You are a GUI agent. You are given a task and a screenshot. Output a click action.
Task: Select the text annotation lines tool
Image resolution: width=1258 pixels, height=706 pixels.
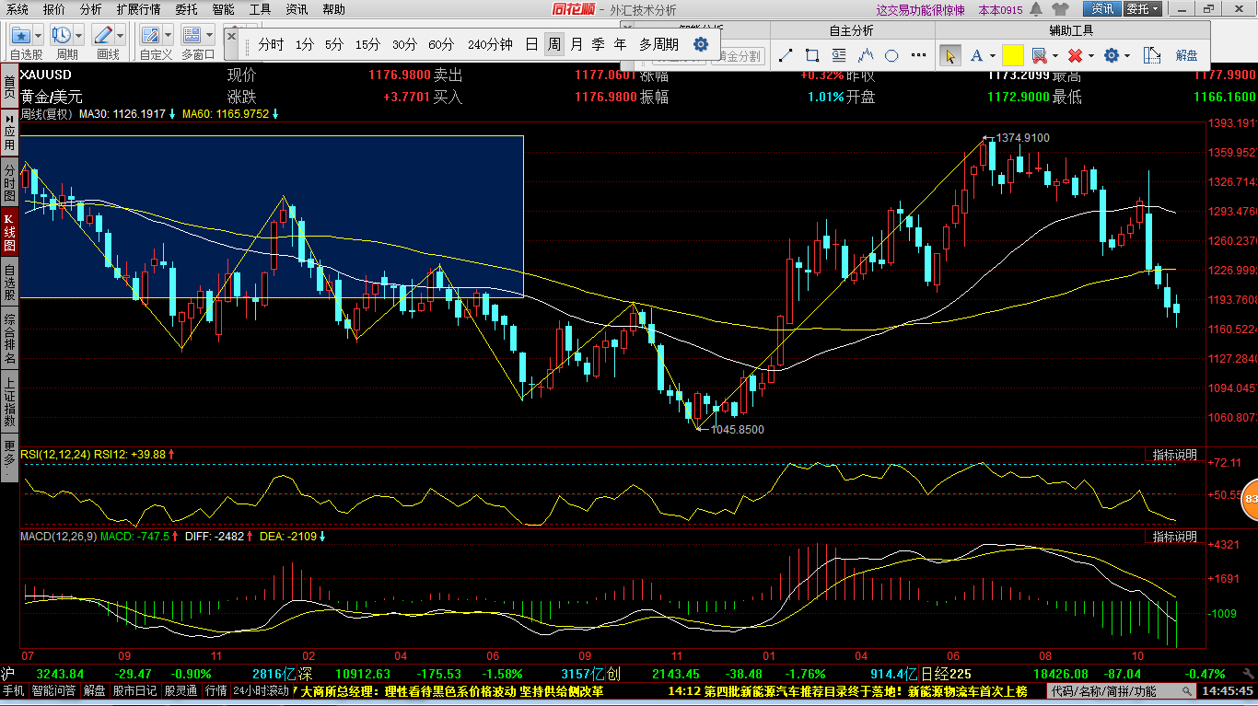[x=839, y=55]
